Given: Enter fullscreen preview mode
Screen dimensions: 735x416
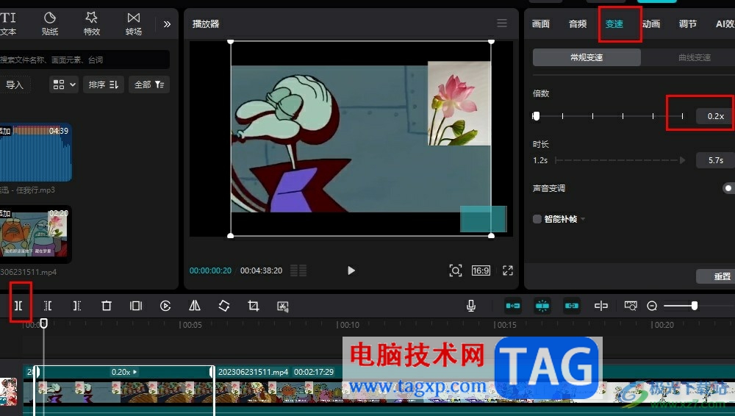Looking at the screenshot, I should pos(508,270).
